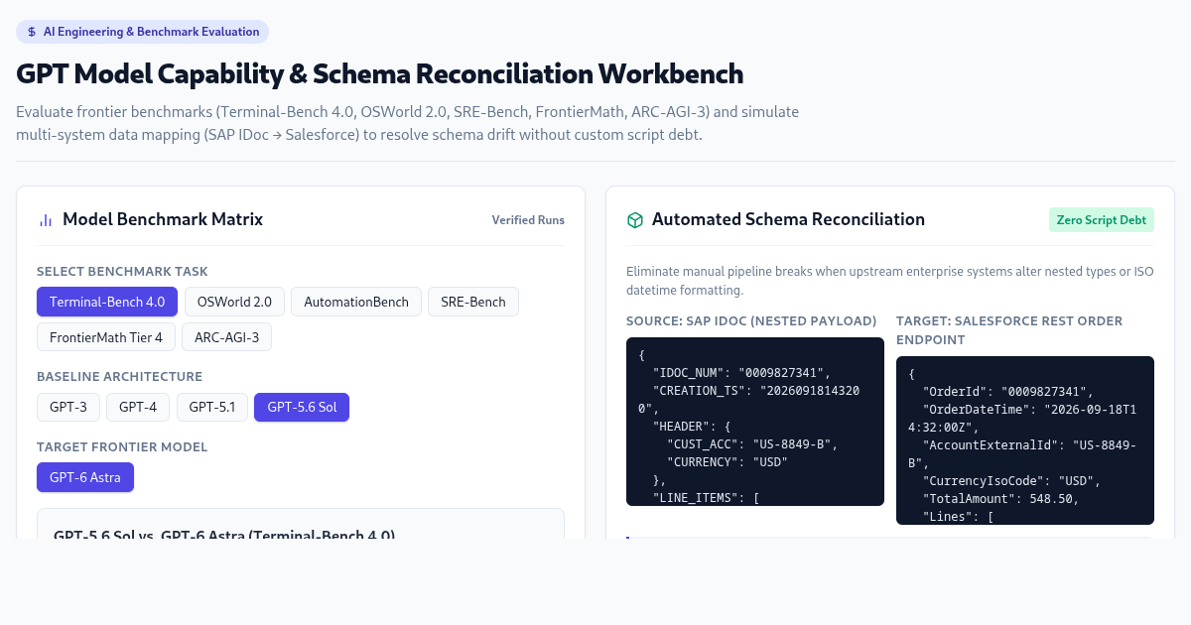1191x625 pixels.
Task: Select GPT-5.6 Sol as the baseline
Action: tap(302, 407)
